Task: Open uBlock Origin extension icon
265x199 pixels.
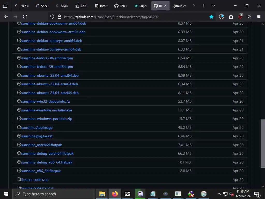Action: click(240, 16)
